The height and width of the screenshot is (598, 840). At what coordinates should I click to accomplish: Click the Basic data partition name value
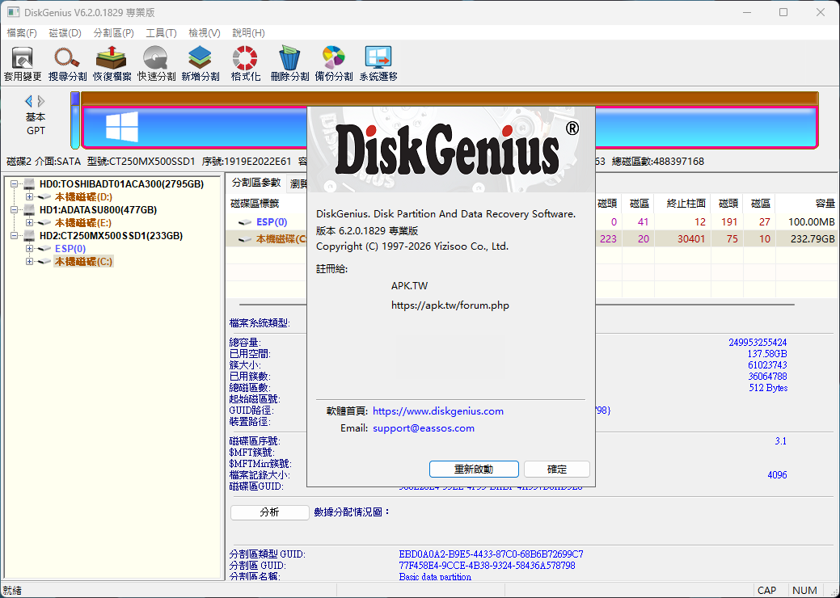pyautogui.click(x=435, y=577)
